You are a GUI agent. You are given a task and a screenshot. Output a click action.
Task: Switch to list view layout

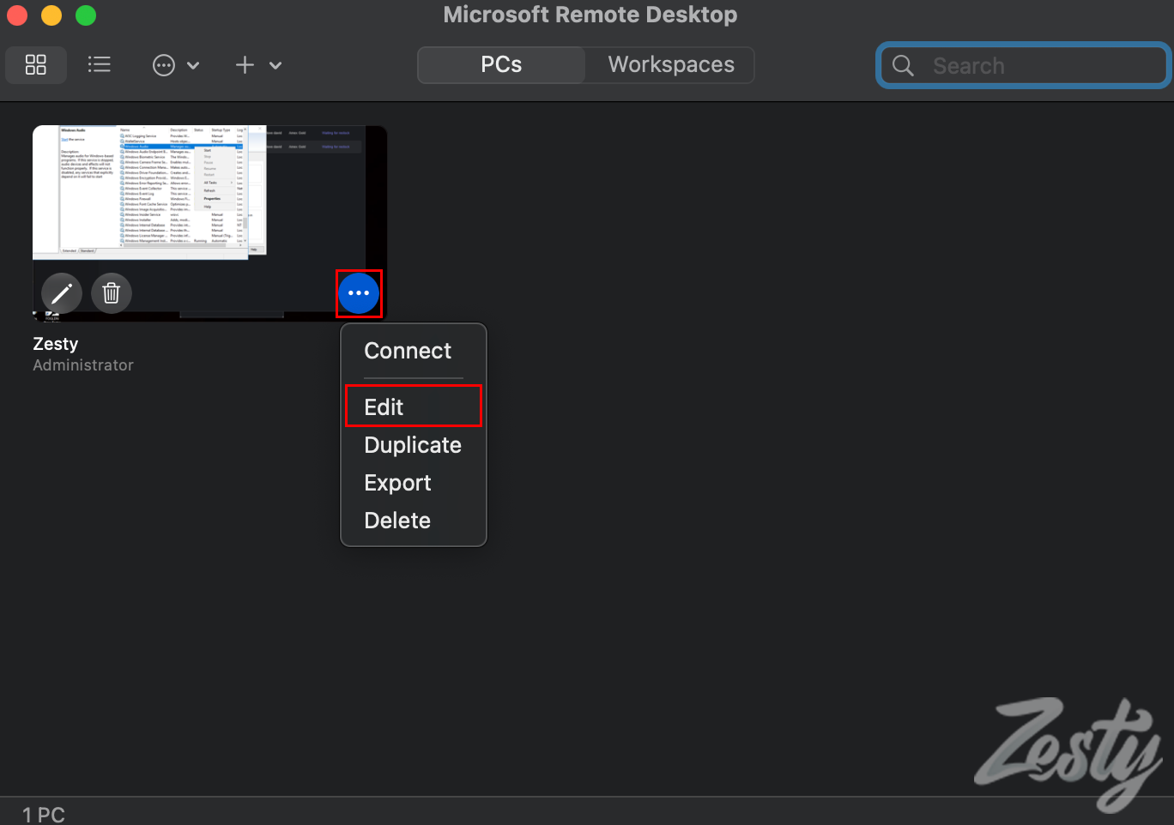100,65
